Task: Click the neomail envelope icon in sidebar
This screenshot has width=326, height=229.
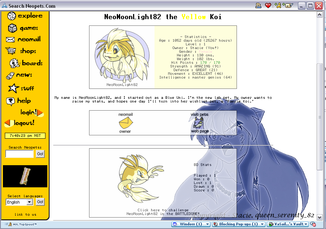Action: click(10, 39)
